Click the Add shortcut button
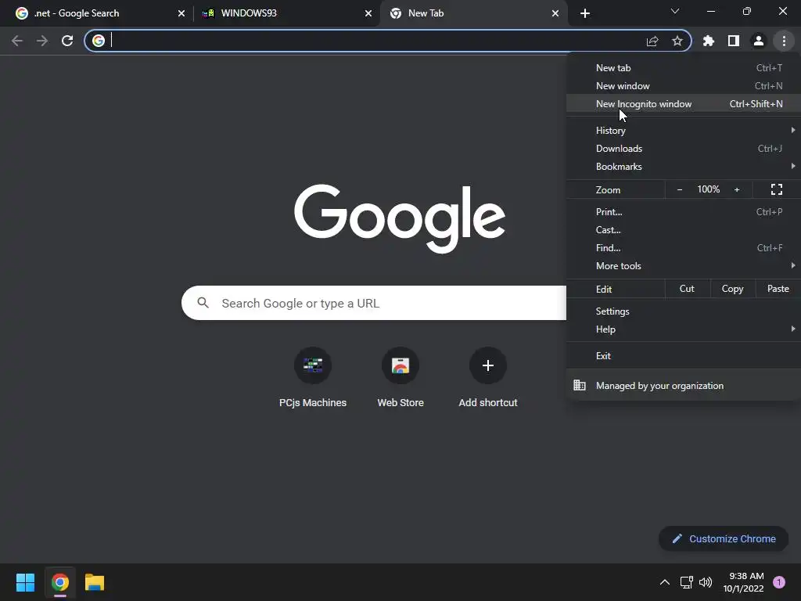Viewport: 801px width, 601px height. [488, 377]
